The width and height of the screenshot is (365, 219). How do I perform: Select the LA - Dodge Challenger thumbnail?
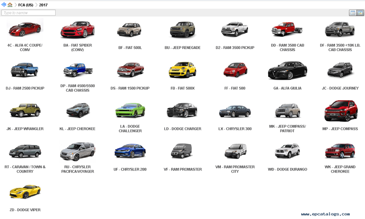coord(130,111)
